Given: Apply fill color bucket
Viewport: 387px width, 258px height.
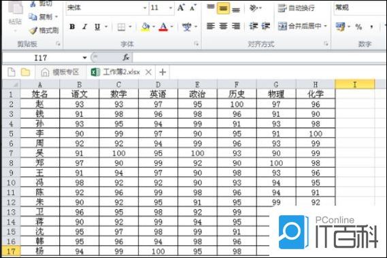Looking at the screenshot, I should (x=146, y=26).
